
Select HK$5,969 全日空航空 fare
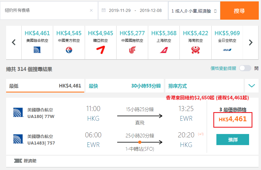tap(227, 42)
